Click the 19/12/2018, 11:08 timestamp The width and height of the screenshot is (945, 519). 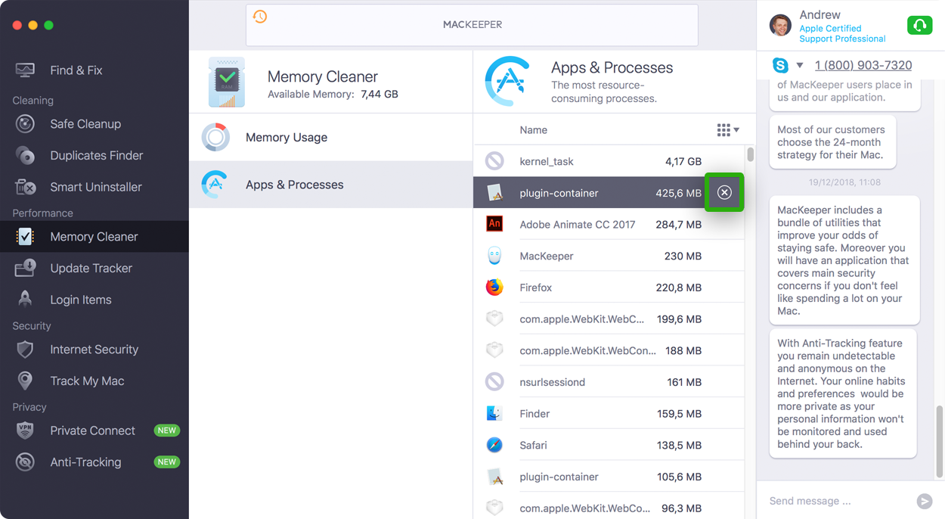tap(844, 182)
